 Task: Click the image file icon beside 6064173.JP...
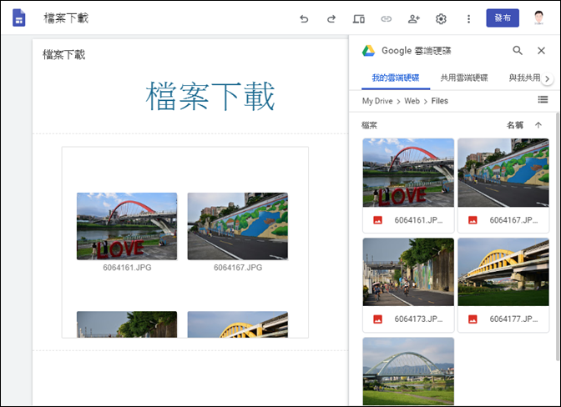tap(377, 319)
